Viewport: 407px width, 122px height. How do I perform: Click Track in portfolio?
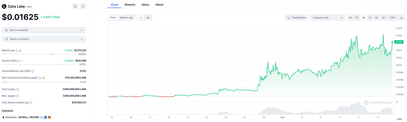pyautogui.click(x=19, y=39)
